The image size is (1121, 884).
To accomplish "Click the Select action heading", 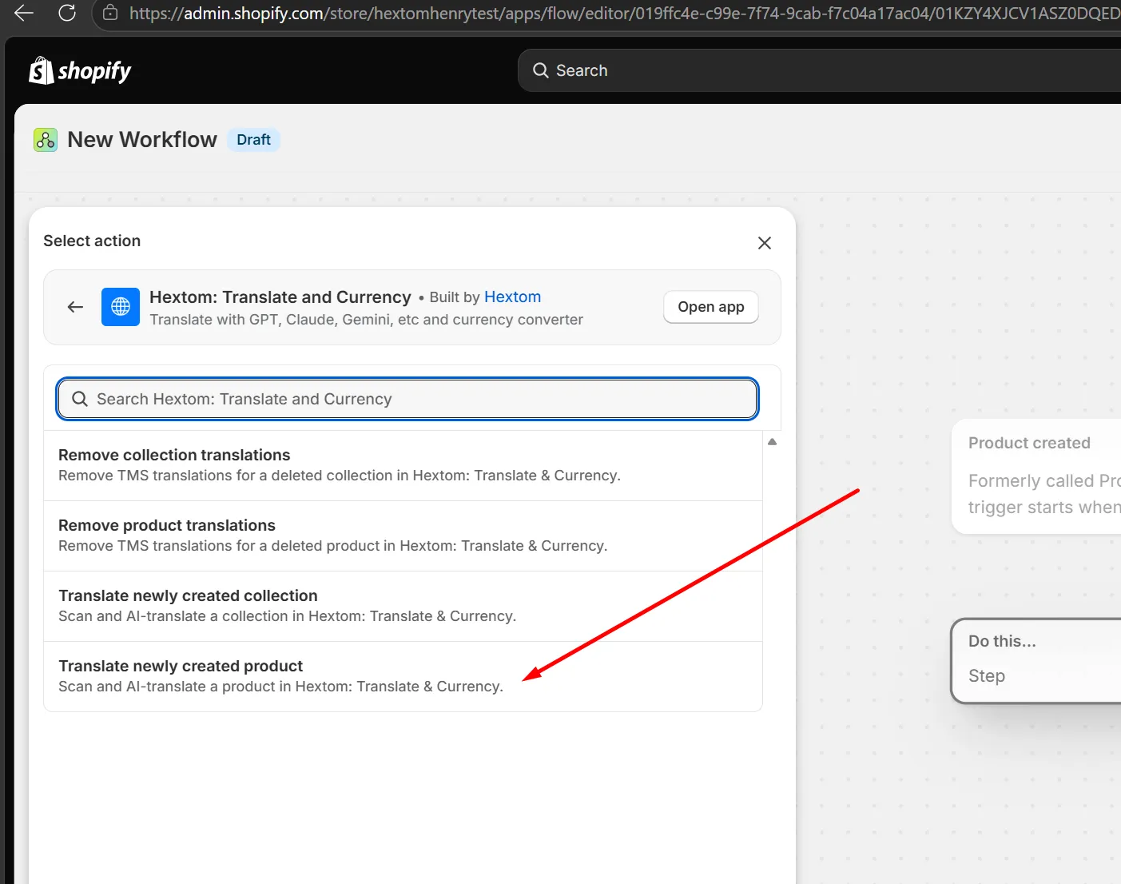I will 92,241.
